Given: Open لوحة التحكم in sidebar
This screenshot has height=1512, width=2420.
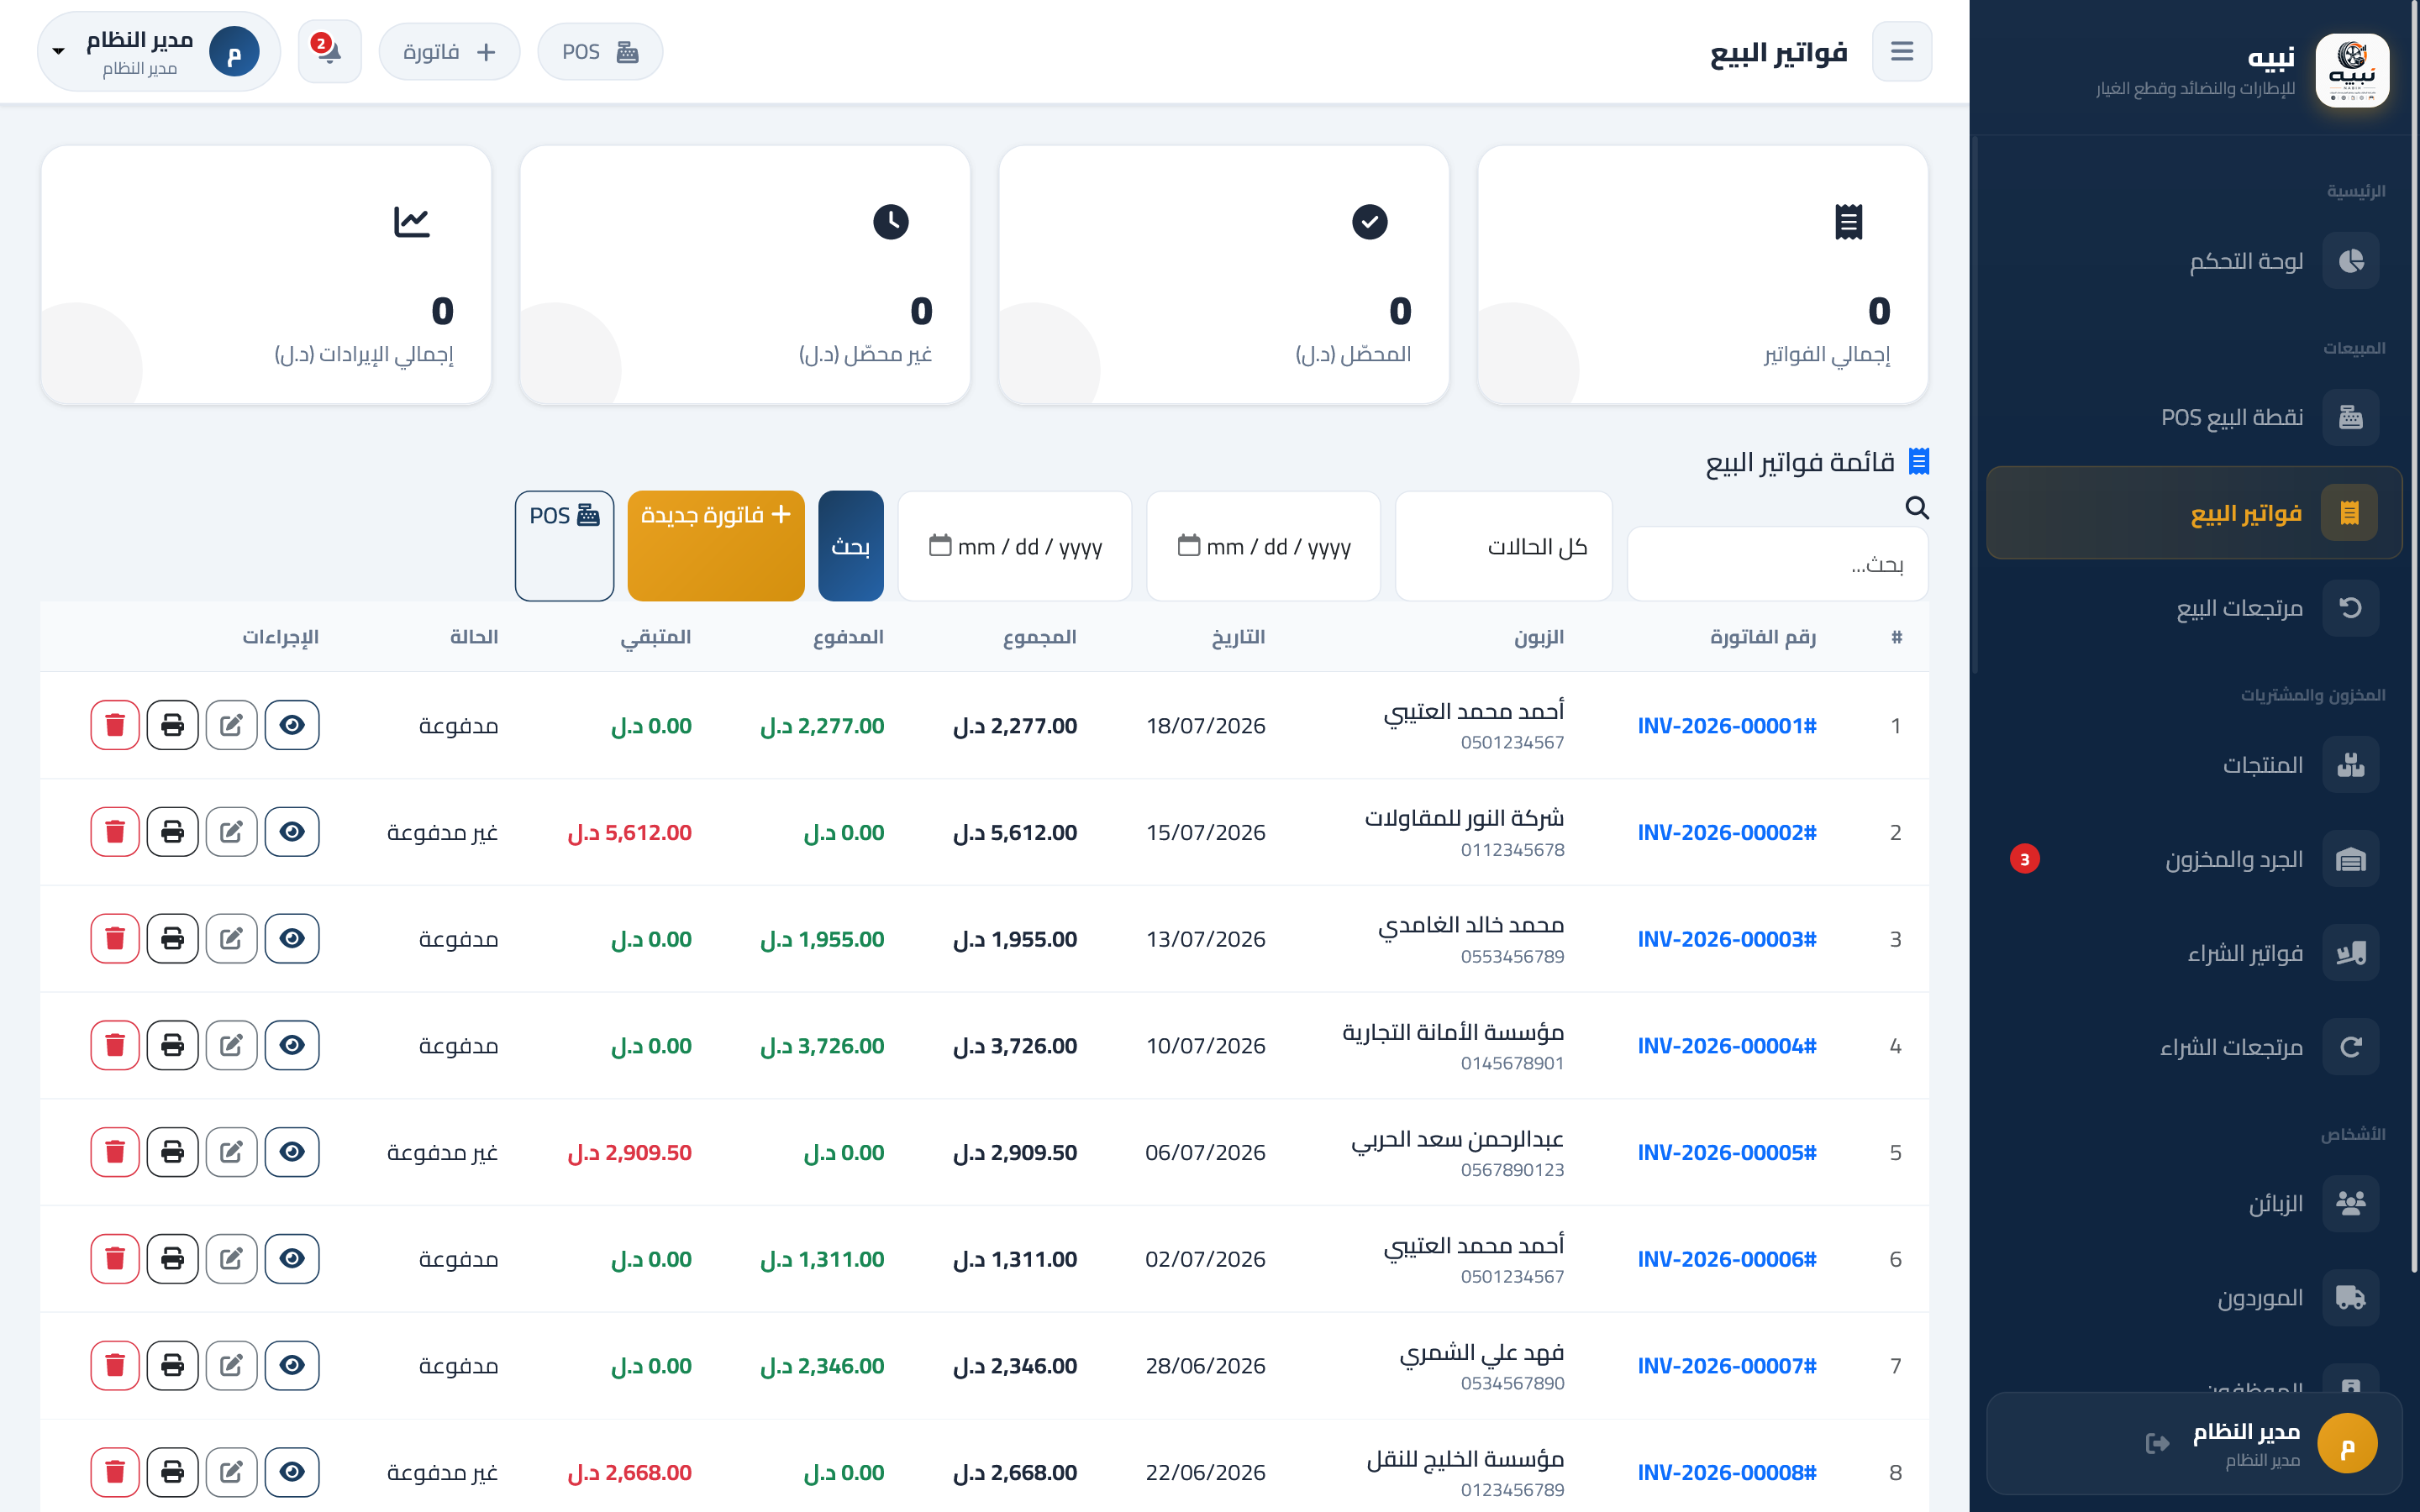Looking at the screenshot, I should (x=2194, y=261).
